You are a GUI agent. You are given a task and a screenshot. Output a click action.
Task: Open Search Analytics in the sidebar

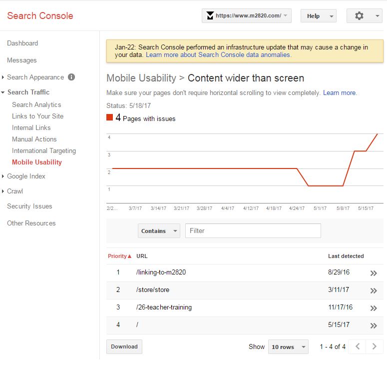click(x=36, y=104)
